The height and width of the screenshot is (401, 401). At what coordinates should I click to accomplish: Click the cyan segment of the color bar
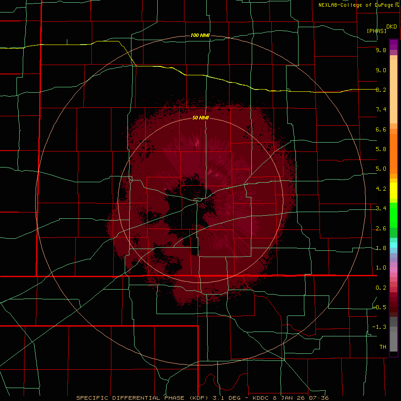tap(393, 245)
